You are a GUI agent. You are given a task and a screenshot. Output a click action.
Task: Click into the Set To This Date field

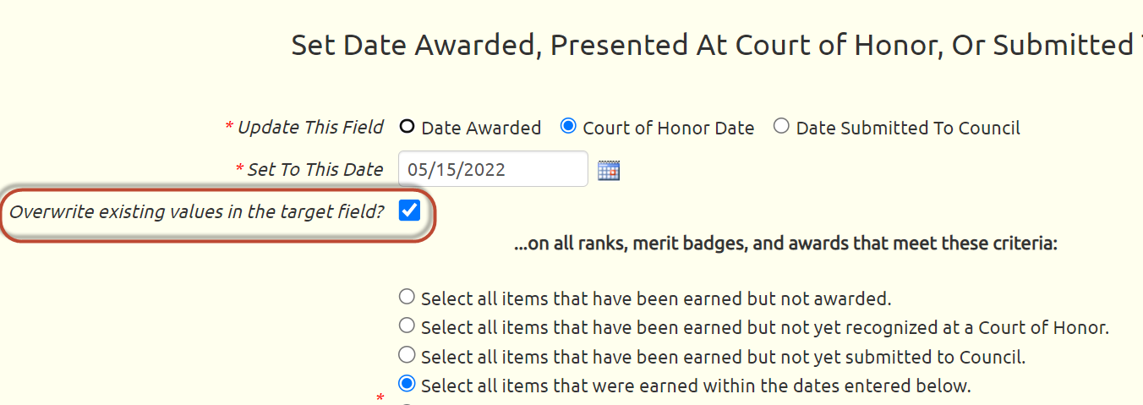click(x=493, y=169)
